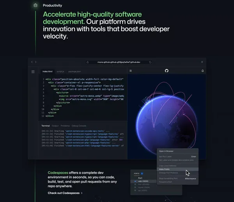Image resolution: width=234 pixels, height=202 pixels.
Task: Choose Make Public in the context menu
Action: click(x=177, y=169)
